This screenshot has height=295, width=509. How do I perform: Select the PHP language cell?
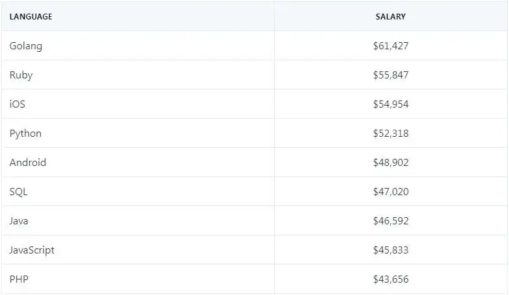[x=19, y=279]
